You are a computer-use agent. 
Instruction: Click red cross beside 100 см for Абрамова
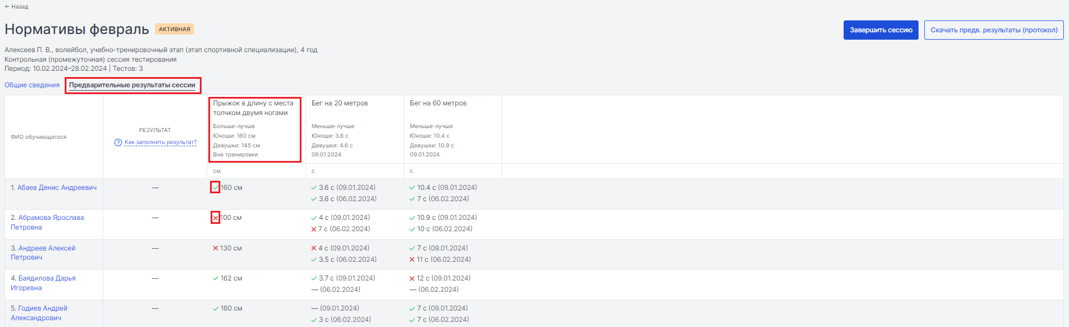coord(216,218)
